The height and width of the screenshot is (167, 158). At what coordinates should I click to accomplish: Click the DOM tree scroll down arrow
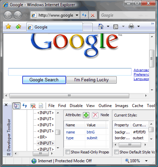pos(58,148)
